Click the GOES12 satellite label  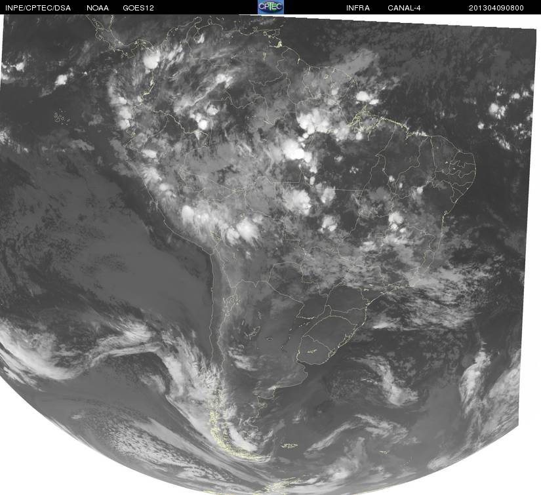138,8
